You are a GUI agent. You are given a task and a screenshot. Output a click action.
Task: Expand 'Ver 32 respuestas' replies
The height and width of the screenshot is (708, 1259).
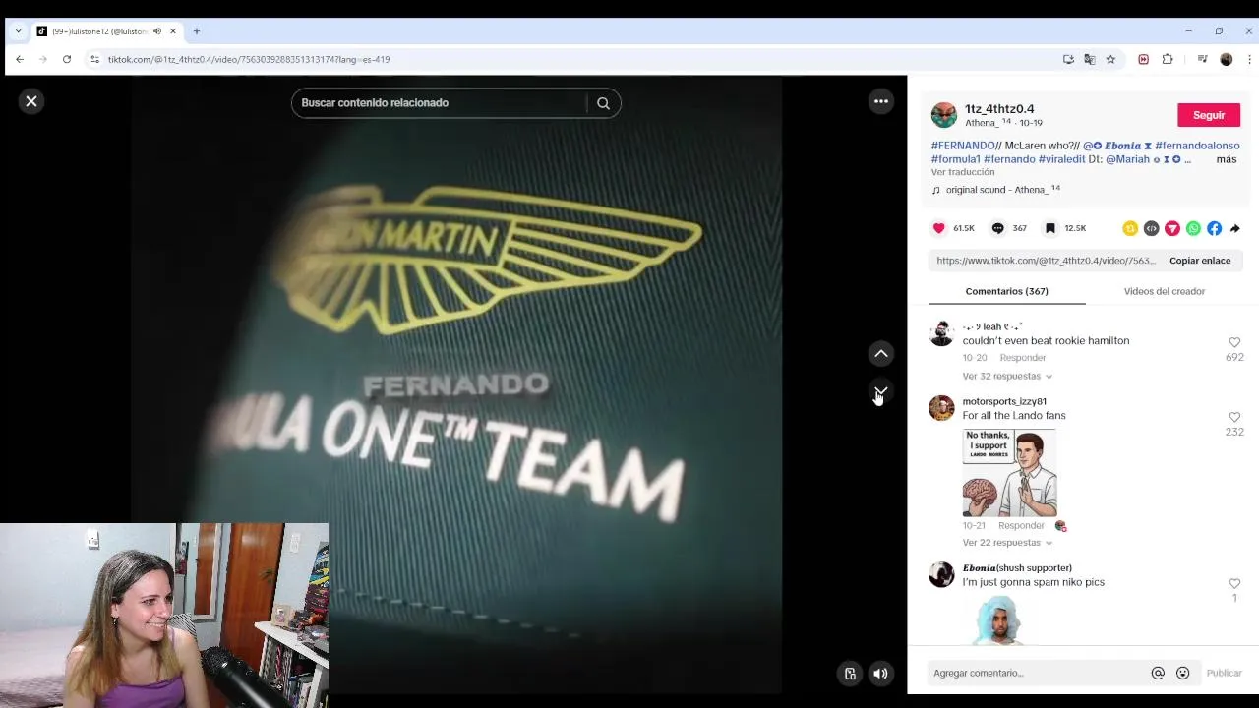(x=1007, y=377)
